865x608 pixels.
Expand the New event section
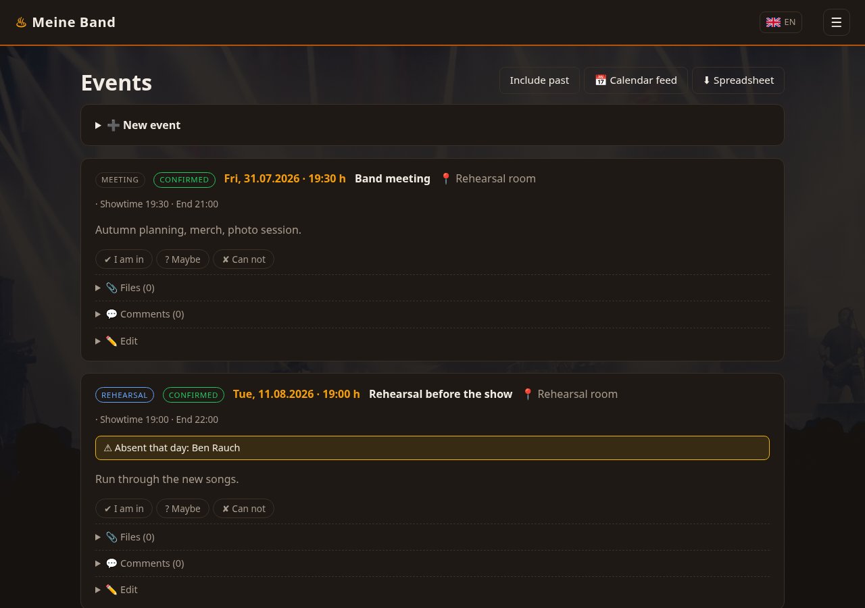pyautogui.click(x=432, y=125)
